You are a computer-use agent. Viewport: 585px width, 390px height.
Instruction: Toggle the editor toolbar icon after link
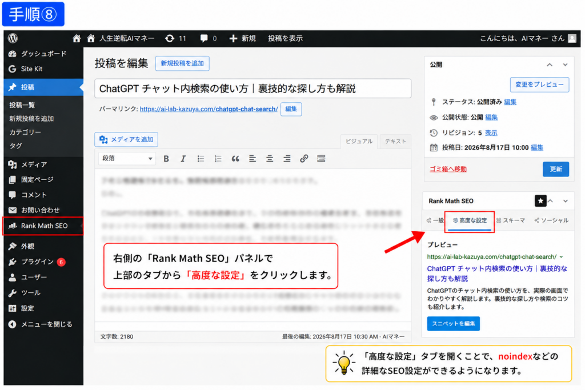click(x=321, y=159)
